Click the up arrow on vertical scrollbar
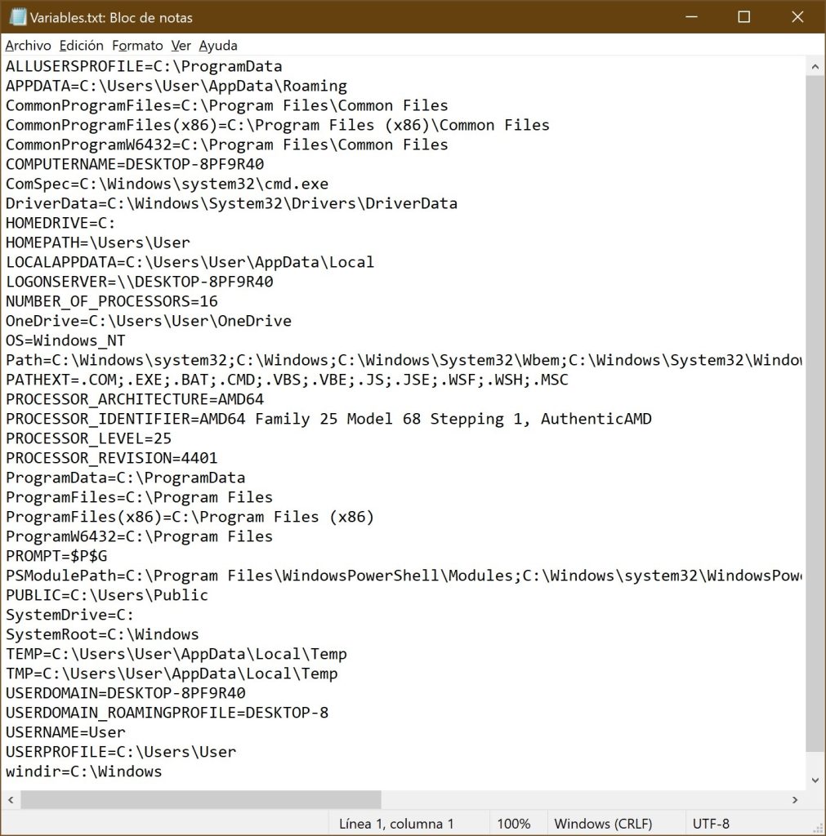Viewport: 826px width, 836px height. point(816,65)
